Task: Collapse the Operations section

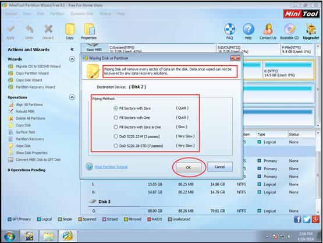Action: click(72, 97)
